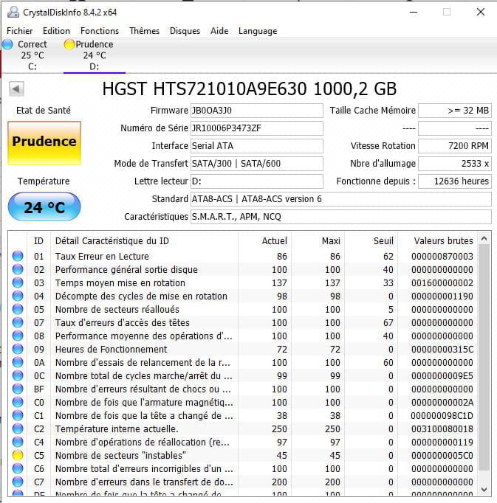Click the rotation speed field 7200 RPM
The height and width of the screenshot is (503, 497).
455,145
